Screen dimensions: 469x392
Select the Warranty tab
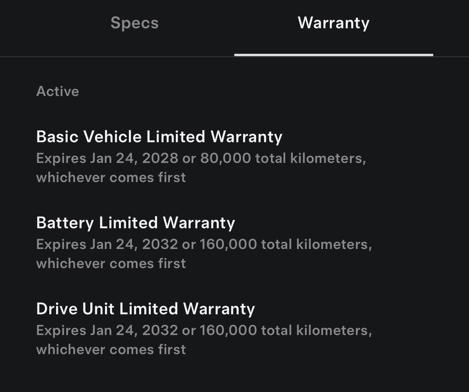[333, 23]
